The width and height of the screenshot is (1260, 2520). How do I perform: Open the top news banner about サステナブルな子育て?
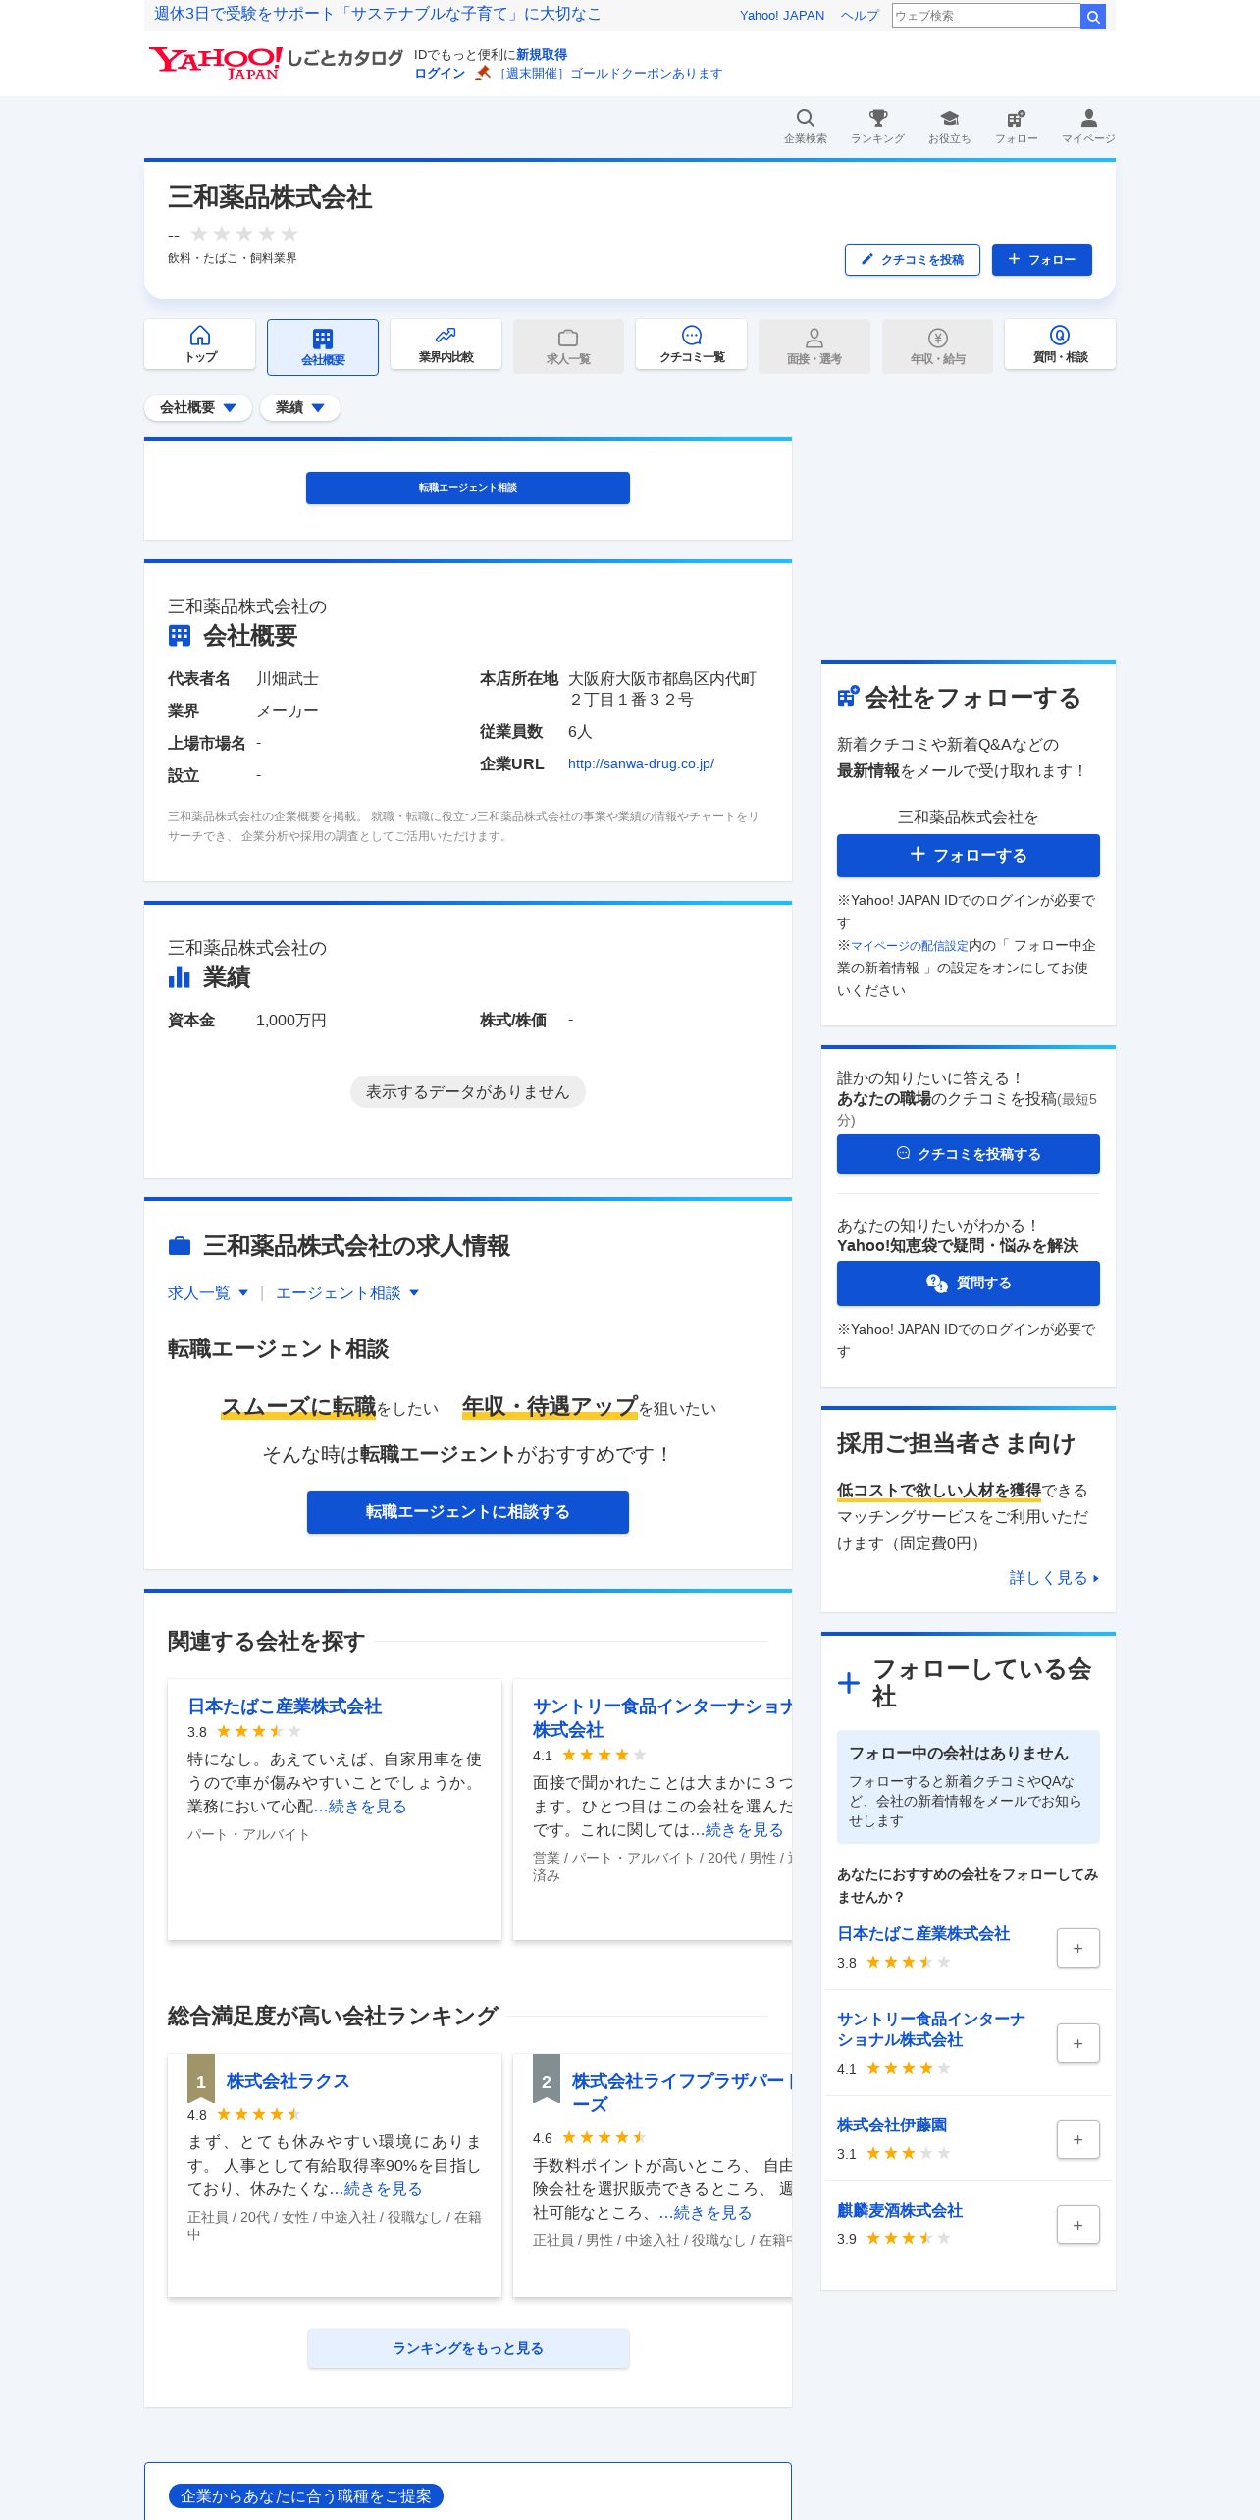tap(378, 14)
